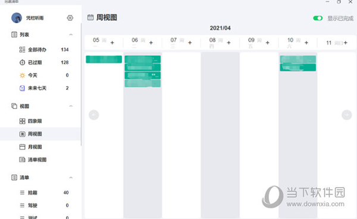Switch to 月视图 view

[x=40, y=147]
